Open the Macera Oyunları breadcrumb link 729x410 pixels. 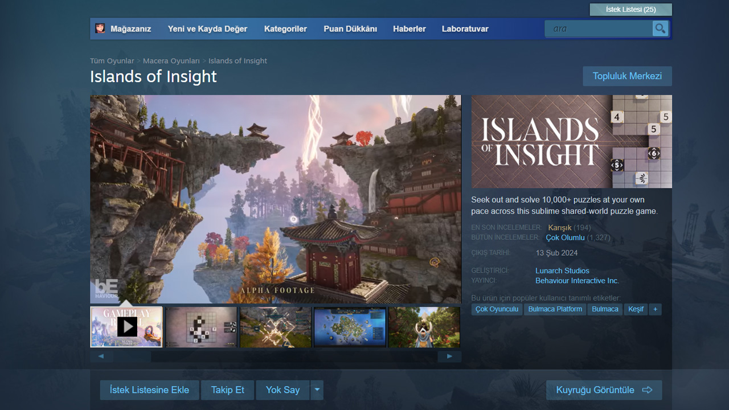(171, 61)
